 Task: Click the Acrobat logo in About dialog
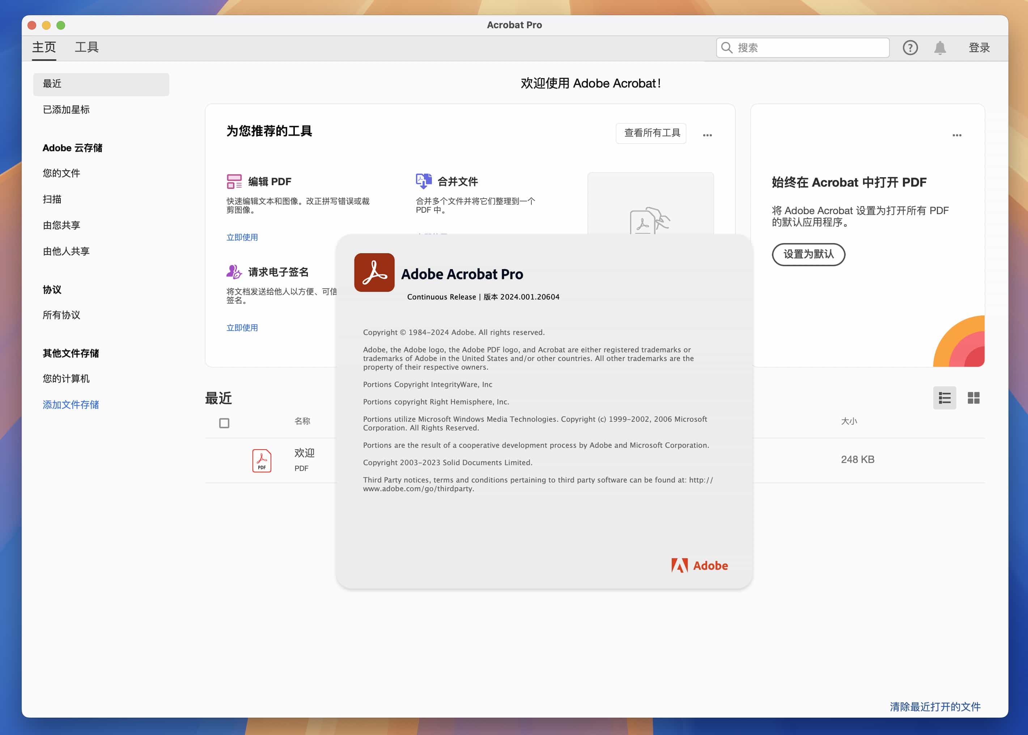coord(374,272)
